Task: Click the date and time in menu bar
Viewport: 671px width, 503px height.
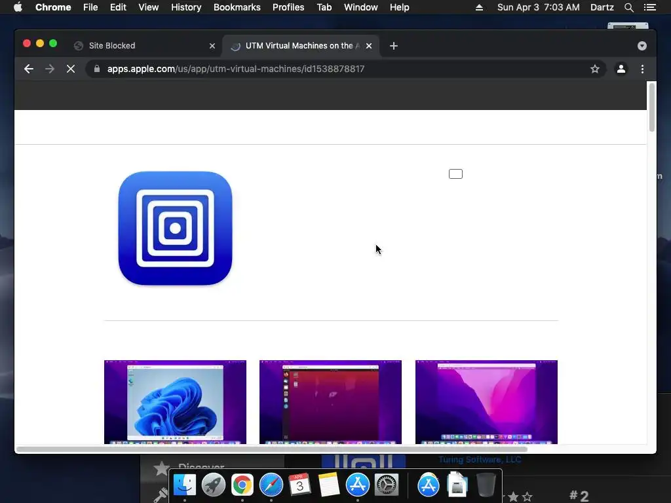Action: click(539, 7)
